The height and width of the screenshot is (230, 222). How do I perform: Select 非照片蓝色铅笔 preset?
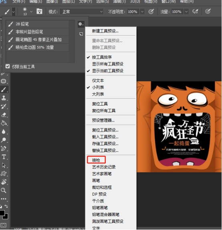point(37,32)
